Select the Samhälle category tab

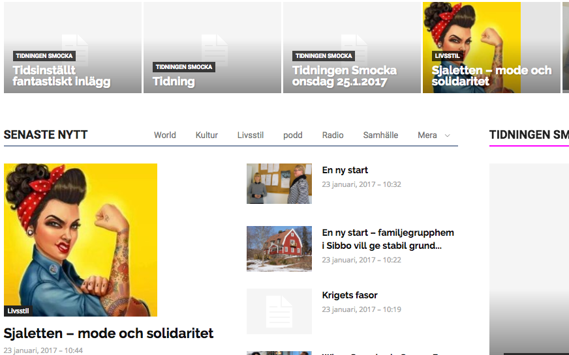[x=380, y=135]
